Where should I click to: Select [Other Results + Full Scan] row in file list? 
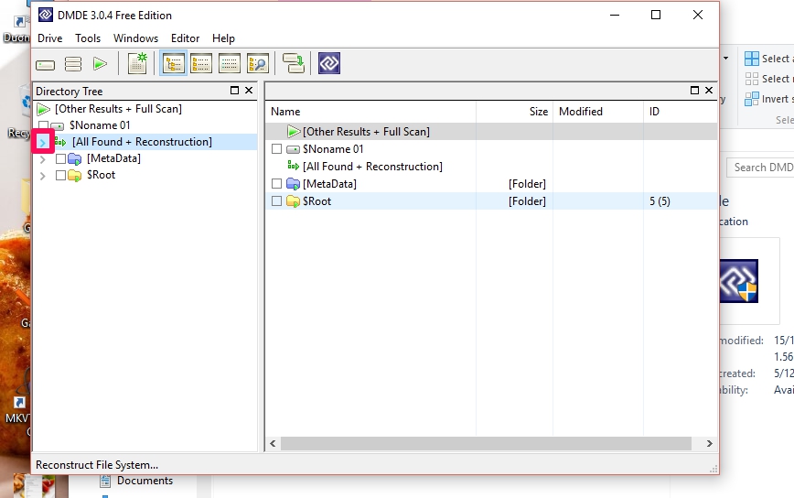[491, 132]
